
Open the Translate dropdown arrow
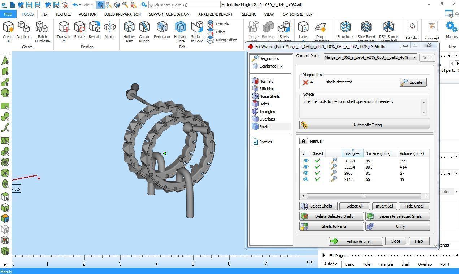click(x=64, y=41)
